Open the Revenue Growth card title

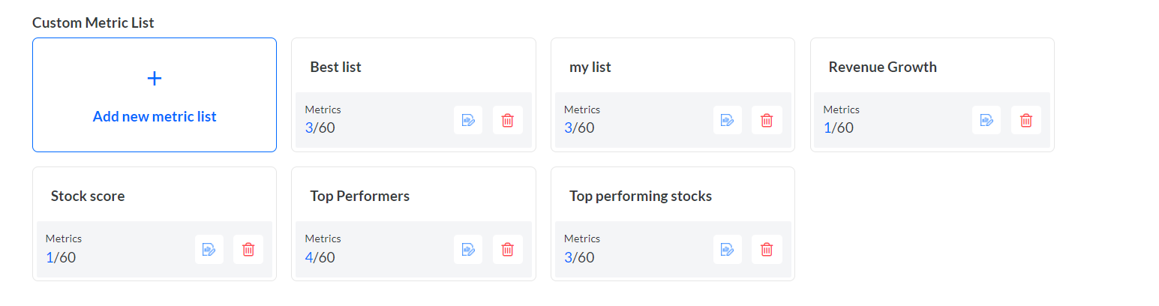click(x=882, y=67)
